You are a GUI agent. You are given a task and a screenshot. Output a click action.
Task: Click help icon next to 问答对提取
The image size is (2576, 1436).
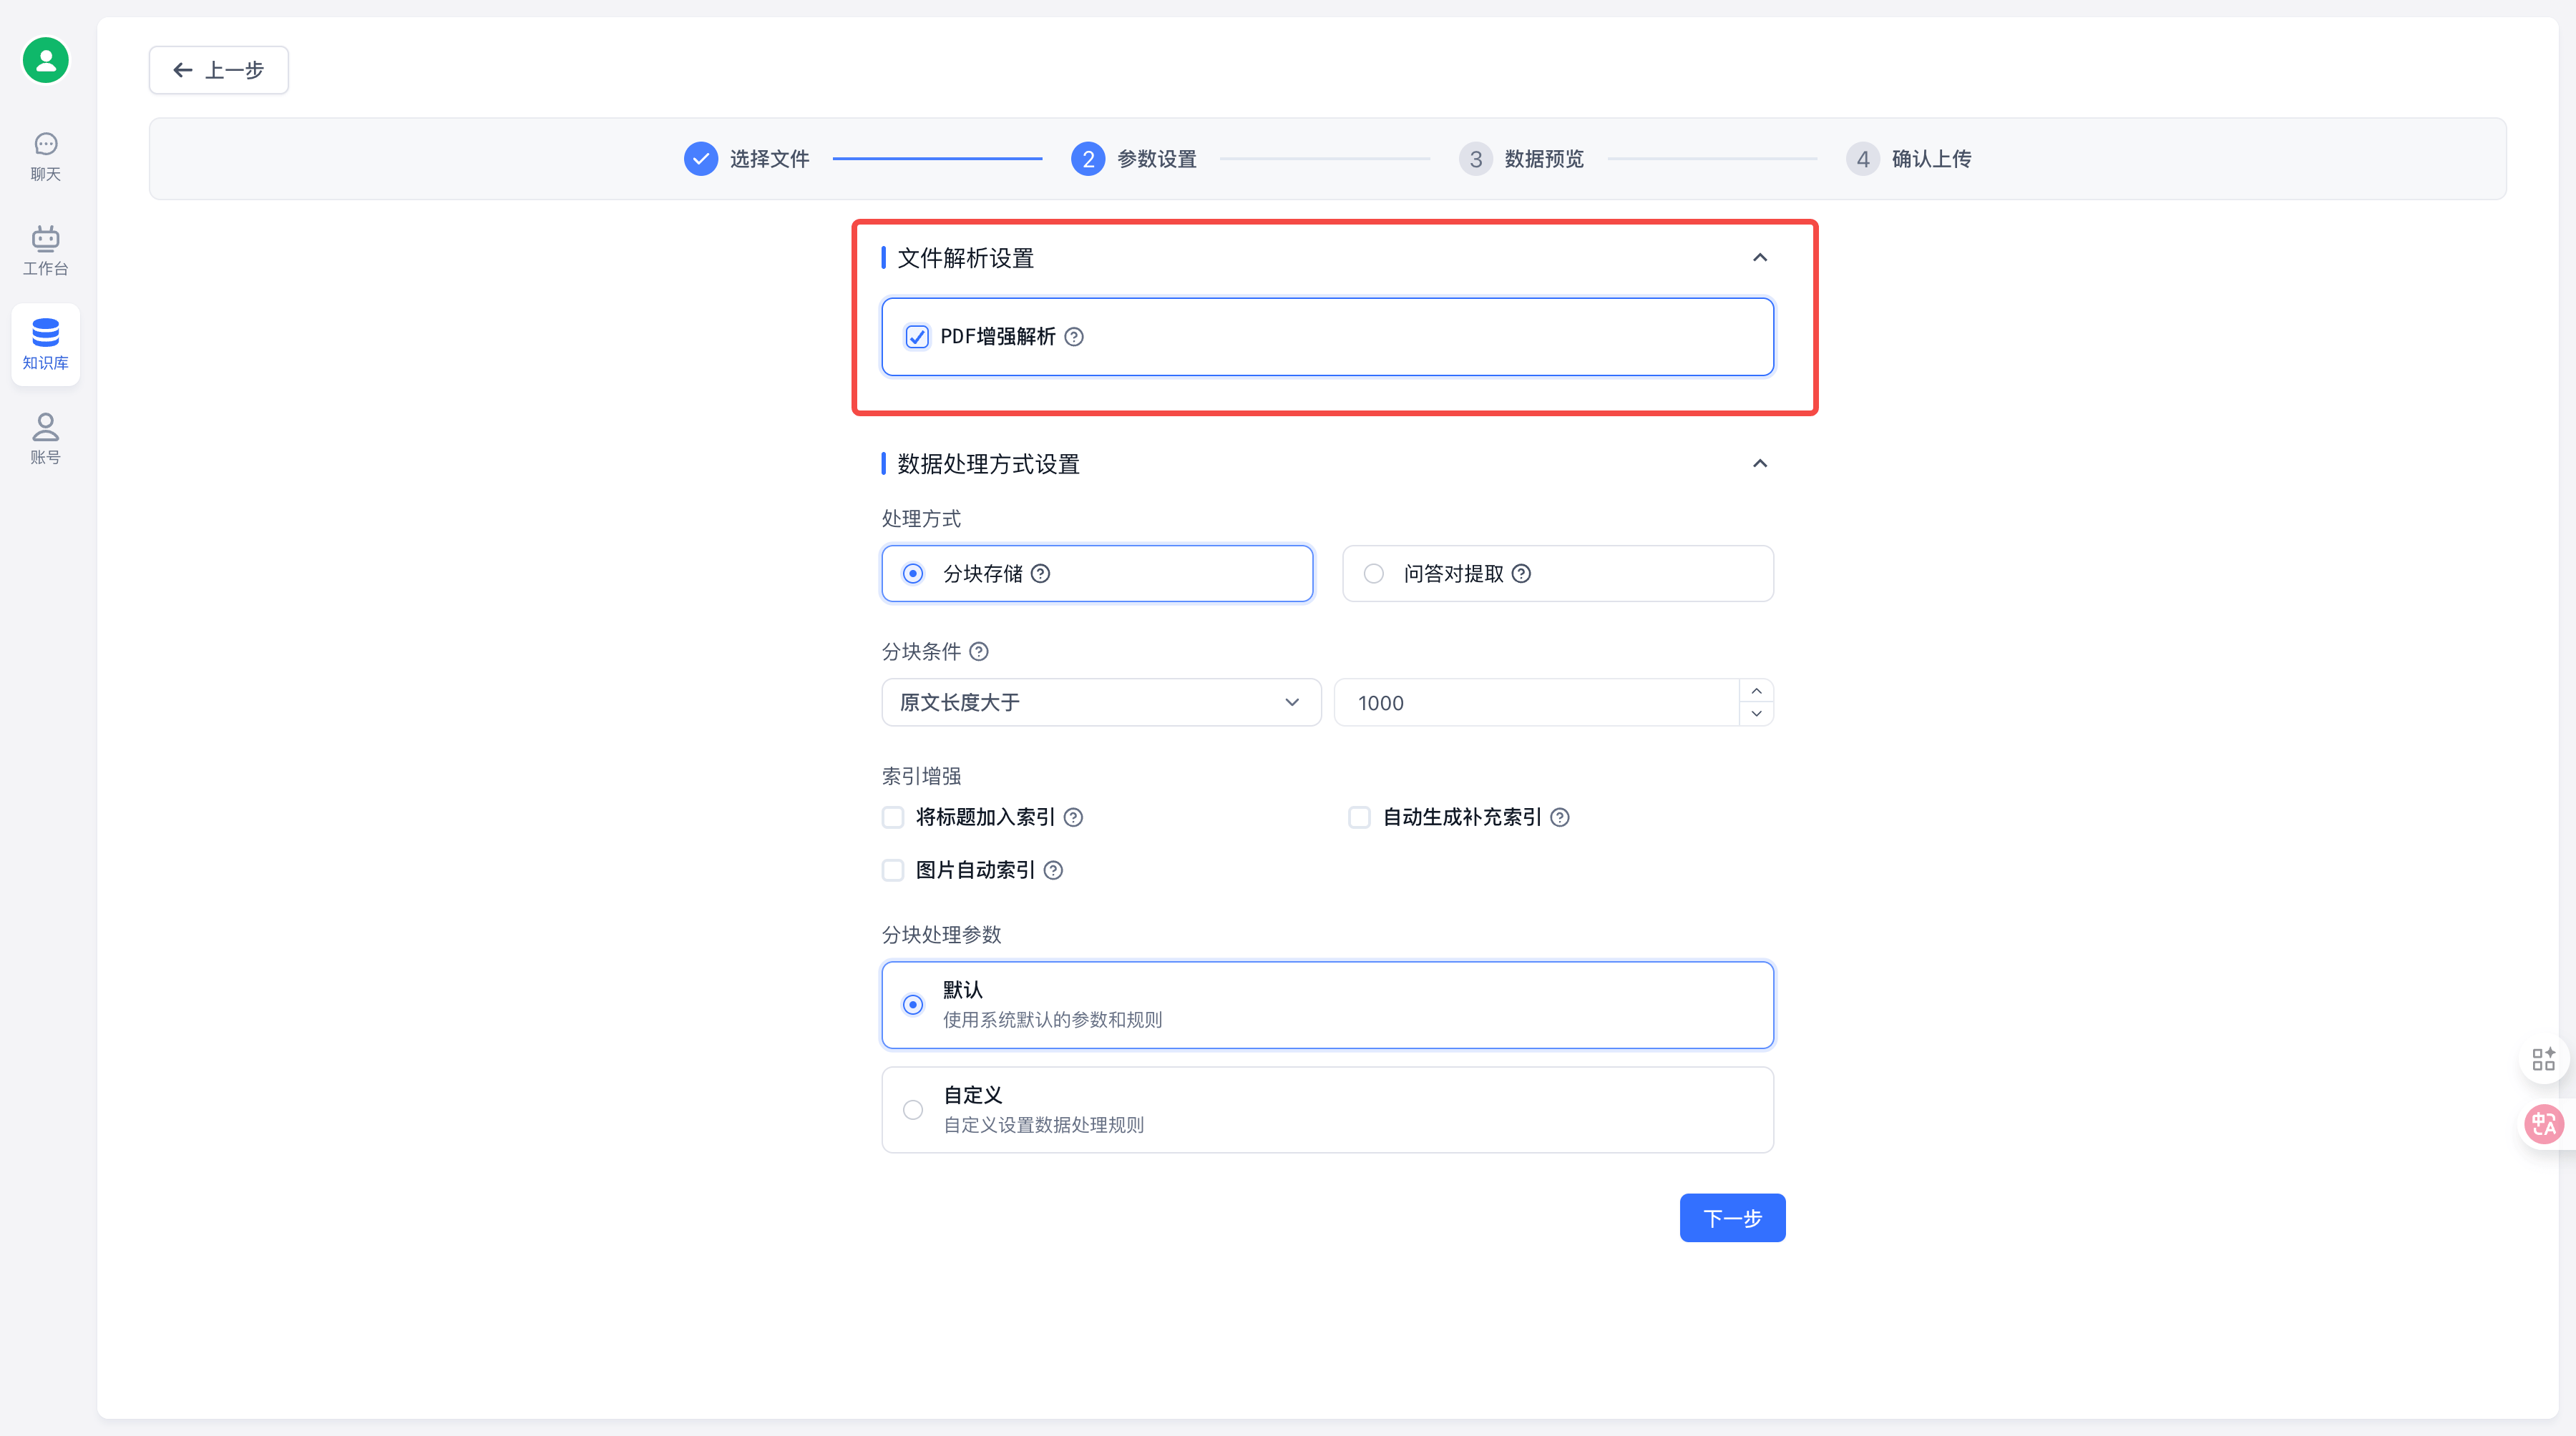pos(1521,574)
